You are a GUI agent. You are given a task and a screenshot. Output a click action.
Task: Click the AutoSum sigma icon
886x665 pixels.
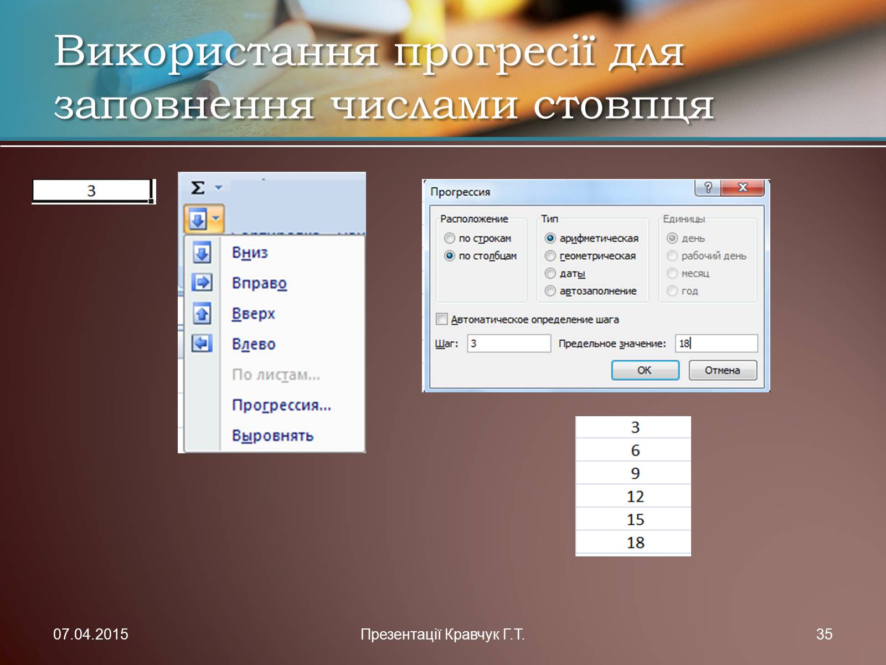pyautogui.click(x=198, y=188)
